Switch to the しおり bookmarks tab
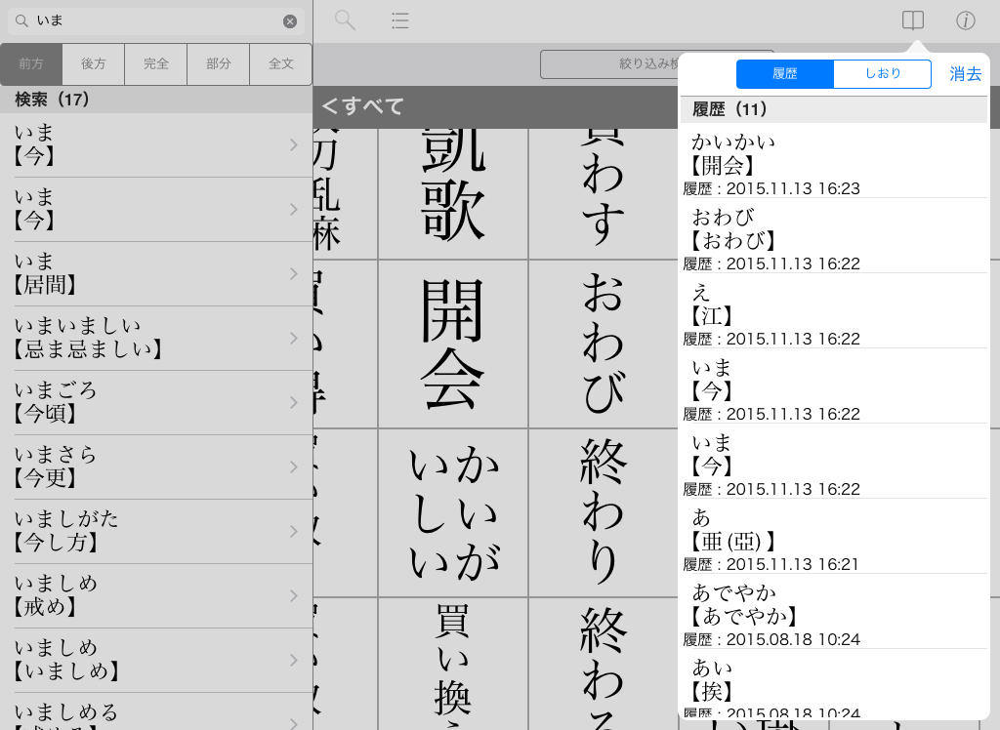Screen dimensions: 1000x730 tap(883, 74)
